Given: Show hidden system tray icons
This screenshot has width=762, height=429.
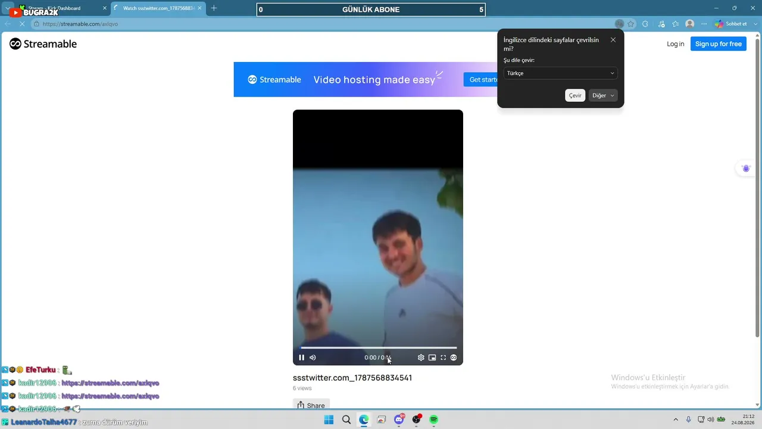Looking at the screenshot, I should click(x=676, y=419).
